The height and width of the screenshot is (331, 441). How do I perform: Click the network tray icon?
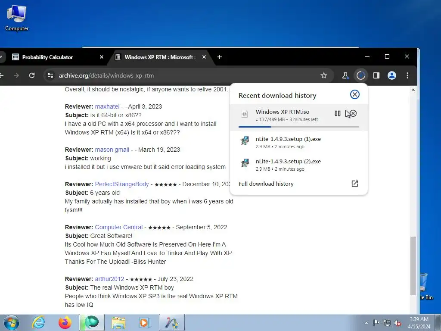pos(387,323)
